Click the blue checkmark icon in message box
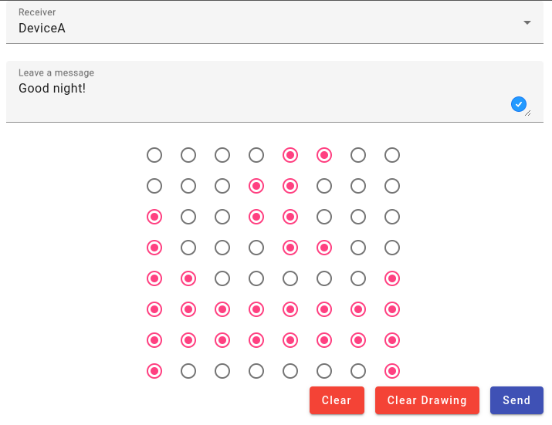 [x=519, y=104]
